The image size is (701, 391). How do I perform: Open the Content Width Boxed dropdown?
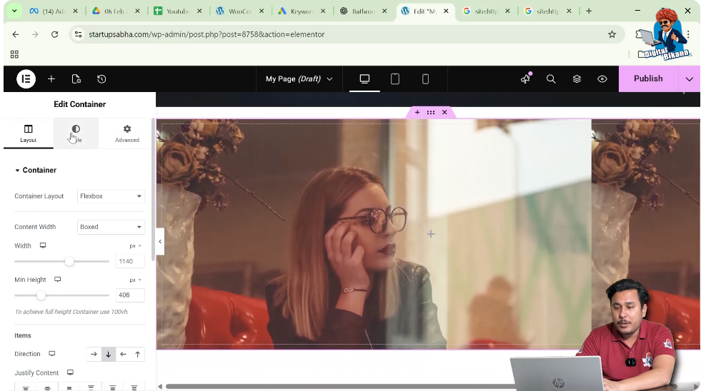pyautogui.click(x=111, y=227)
